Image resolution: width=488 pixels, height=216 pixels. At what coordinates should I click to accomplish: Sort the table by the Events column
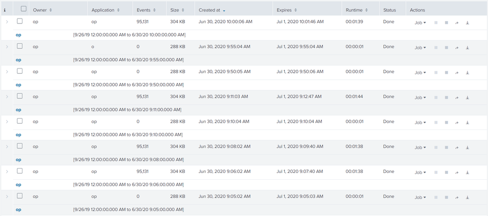[147, 10]
